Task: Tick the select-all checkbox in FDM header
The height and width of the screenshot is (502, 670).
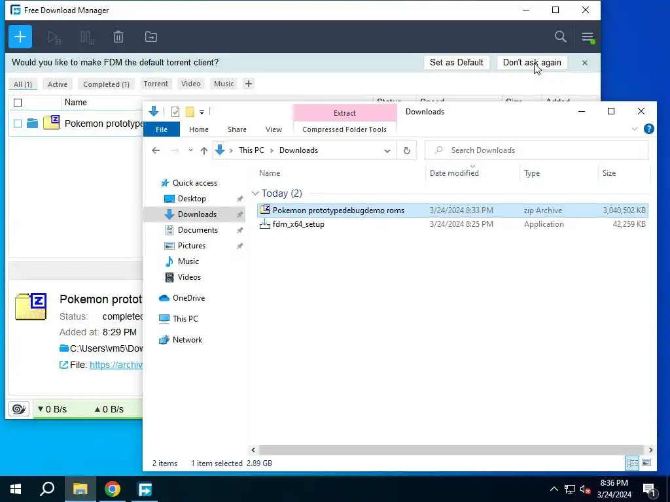Action: (18, 103)
